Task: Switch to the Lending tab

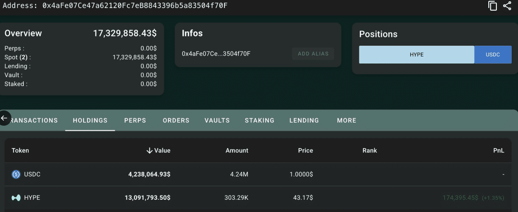Action: [304, 121]
